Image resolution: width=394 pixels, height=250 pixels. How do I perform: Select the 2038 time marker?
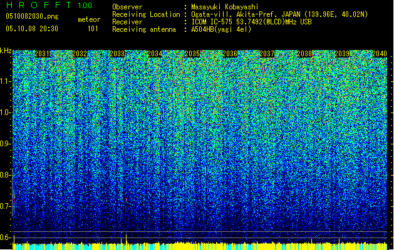click(305, 54)
